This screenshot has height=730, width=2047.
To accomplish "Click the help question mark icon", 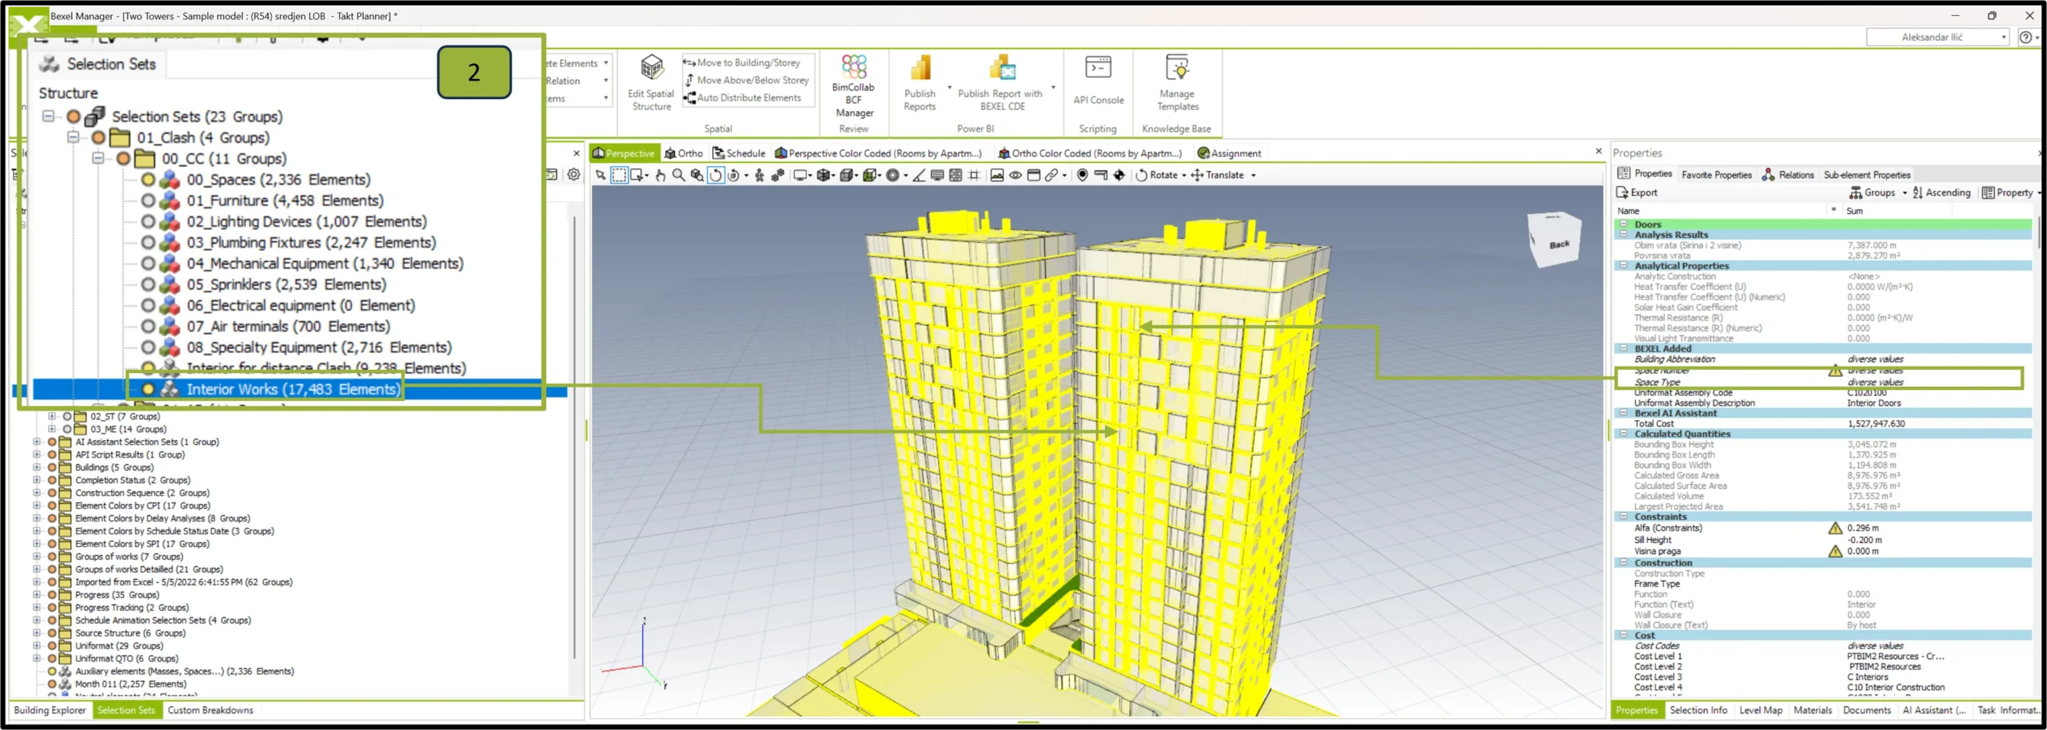I will tap(2025, 37).
